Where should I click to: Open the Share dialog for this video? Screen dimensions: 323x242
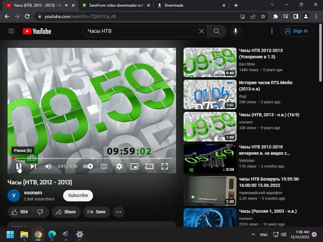(x=66, y=212)
